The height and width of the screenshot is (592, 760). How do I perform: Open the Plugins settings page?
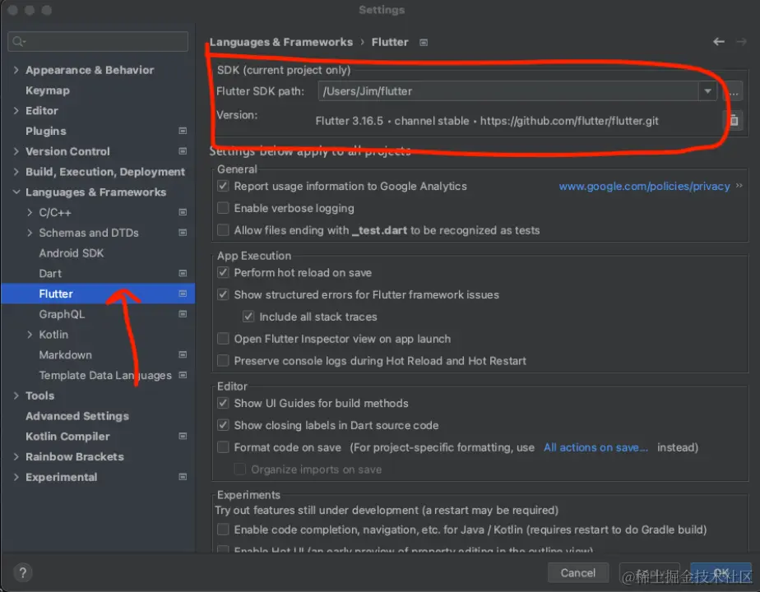pyautogui.click(x=45, y=132)
